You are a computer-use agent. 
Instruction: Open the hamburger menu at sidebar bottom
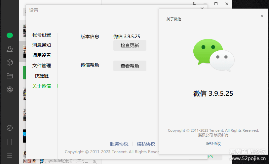(x=10, y=155)
